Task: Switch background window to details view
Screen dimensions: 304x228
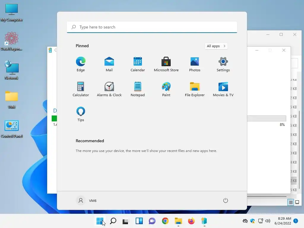Action: click(291, 202)
